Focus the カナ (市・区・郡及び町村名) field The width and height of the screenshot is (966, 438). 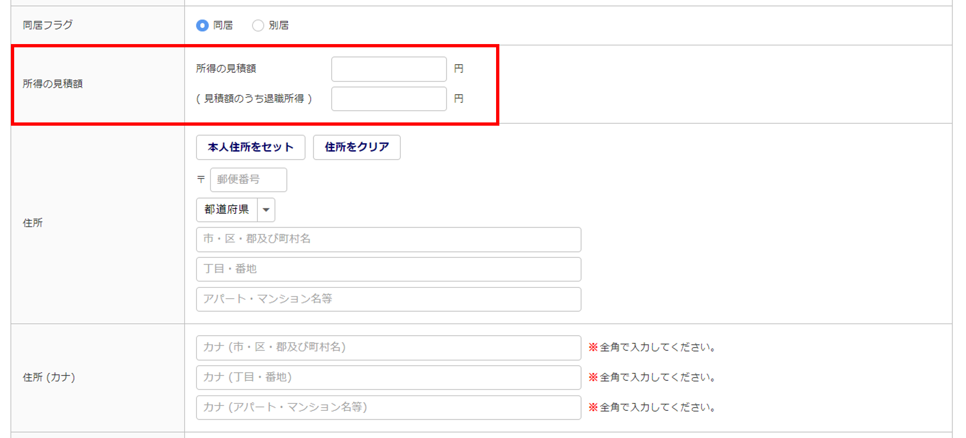388,348
